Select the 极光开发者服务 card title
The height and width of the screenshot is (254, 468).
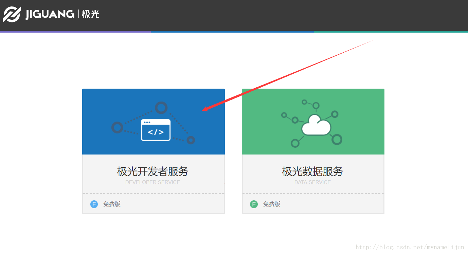pyautogui.click(x=153, y=171)
